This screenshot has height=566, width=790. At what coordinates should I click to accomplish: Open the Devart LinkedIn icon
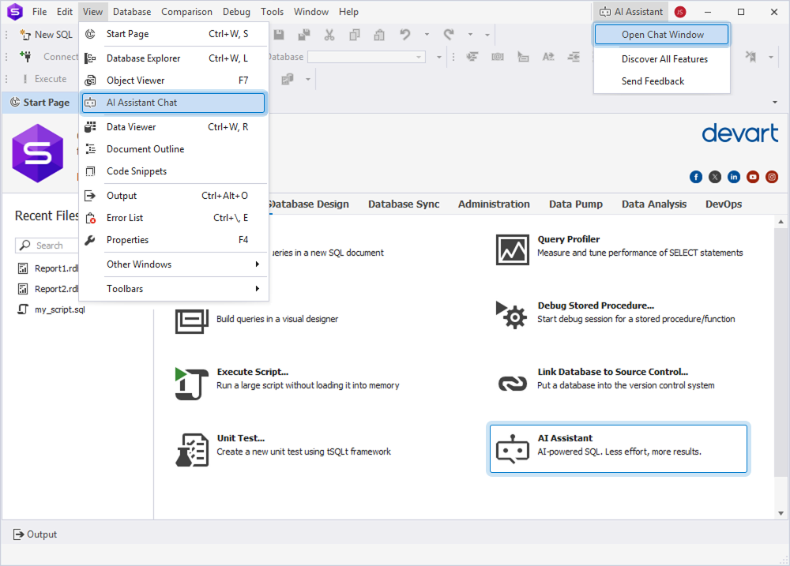click(734, 177)
